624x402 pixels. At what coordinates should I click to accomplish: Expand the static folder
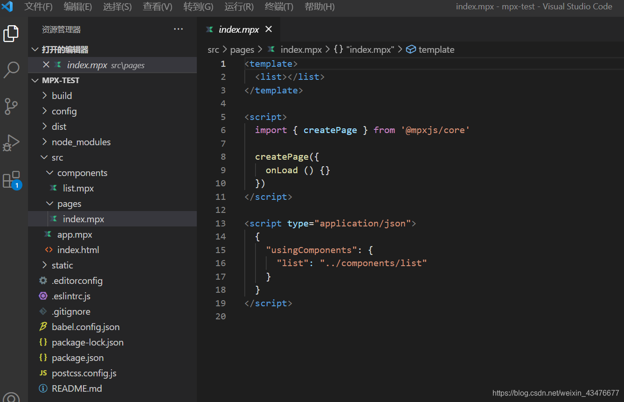(45, 265)
